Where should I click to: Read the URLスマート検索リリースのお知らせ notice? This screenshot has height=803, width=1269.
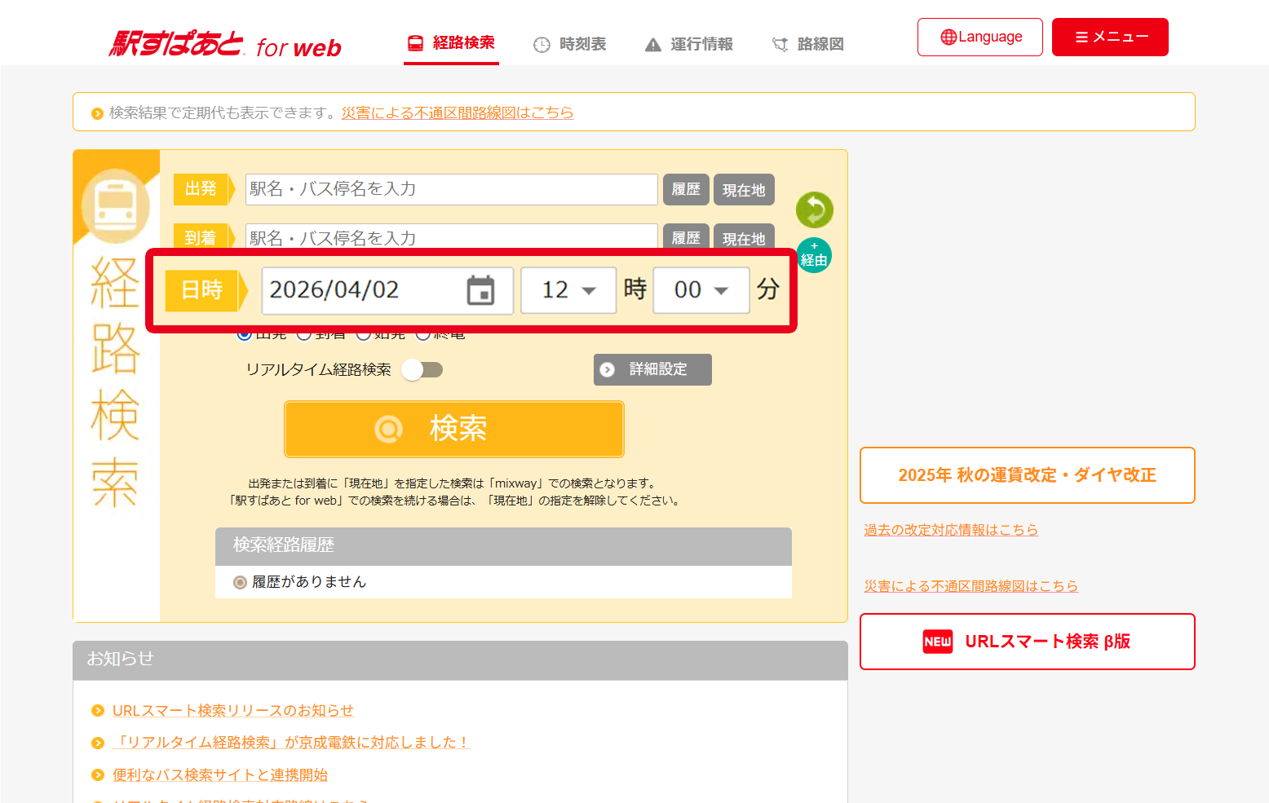[233, 711]
